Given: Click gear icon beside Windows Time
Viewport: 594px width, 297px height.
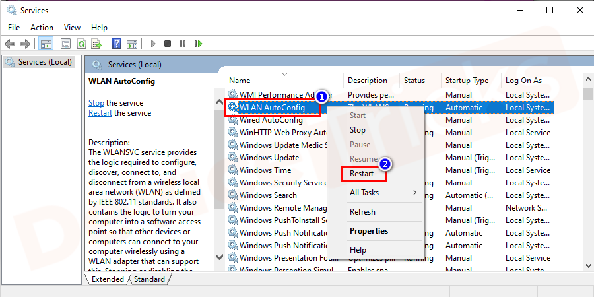Looking at the screenshot, I should click(232, 170).
